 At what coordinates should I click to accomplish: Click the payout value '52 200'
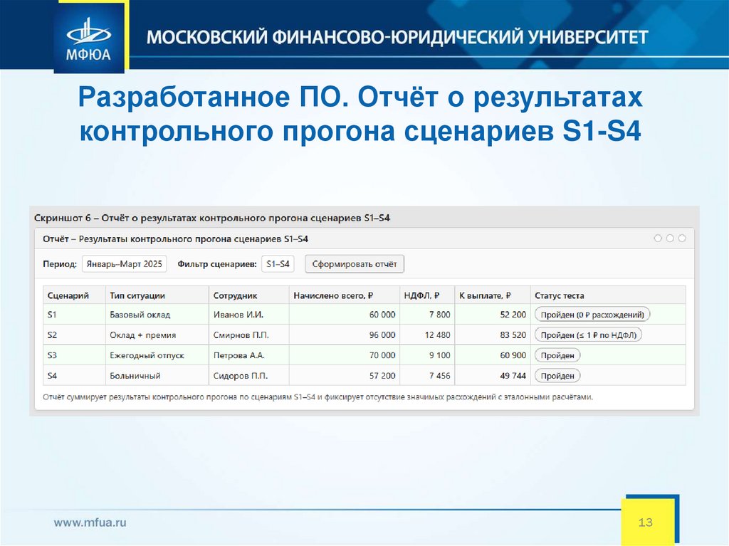pos(513,315)
